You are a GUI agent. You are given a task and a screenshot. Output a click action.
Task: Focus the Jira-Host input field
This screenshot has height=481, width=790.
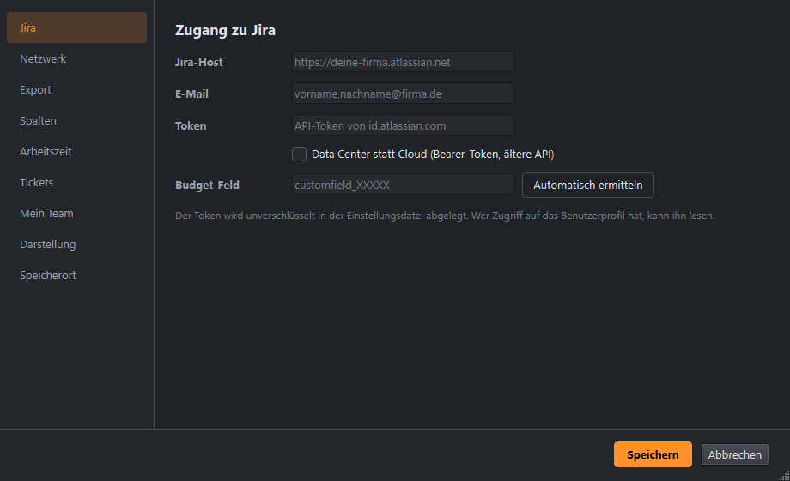(x=403, y=62)
